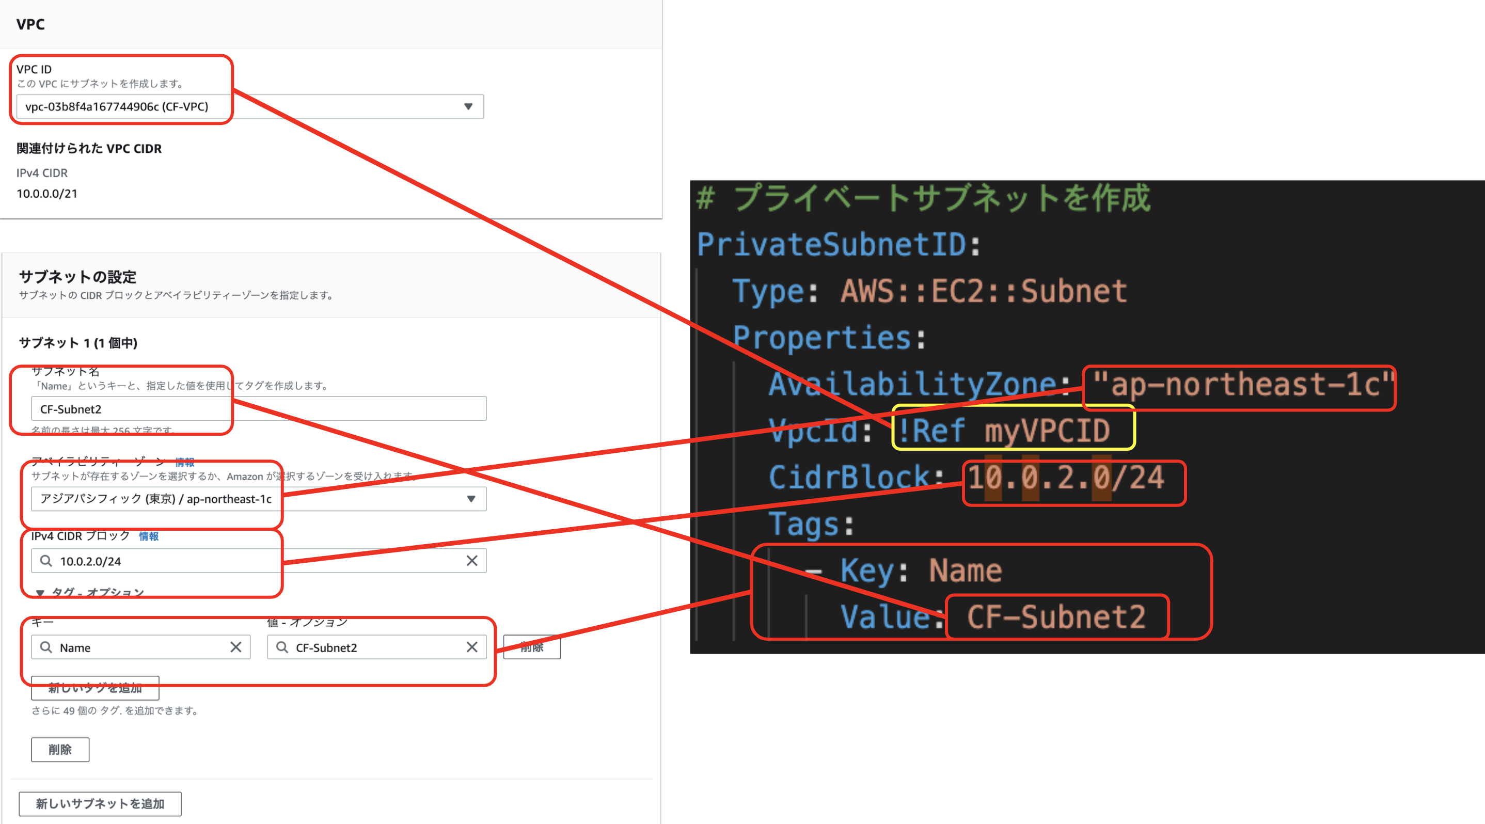Click search icon in Name key field
1485x824 pixels.
click(x=46, y=647)
